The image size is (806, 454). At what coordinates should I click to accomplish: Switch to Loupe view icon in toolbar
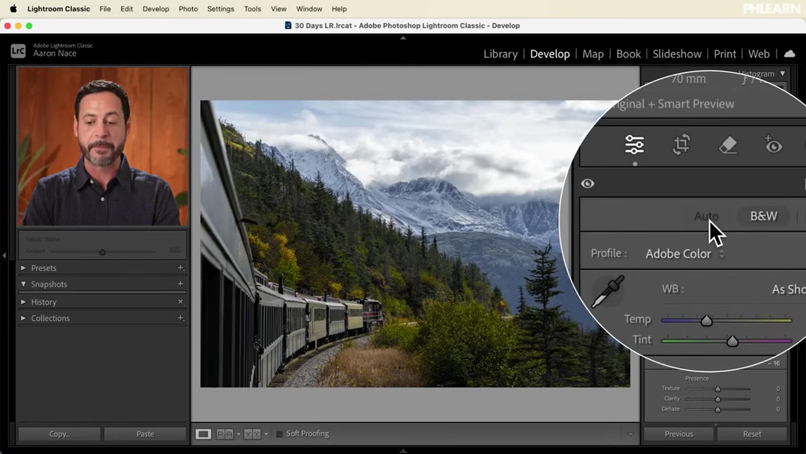pyautogui.click(x=203, y=434)
